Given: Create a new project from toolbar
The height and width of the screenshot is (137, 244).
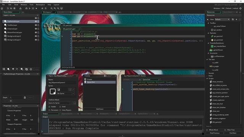Looking at the screenshot, I should coord(8,8).
